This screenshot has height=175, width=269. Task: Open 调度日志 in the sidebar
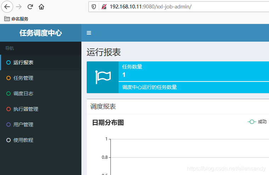[41, 93]
